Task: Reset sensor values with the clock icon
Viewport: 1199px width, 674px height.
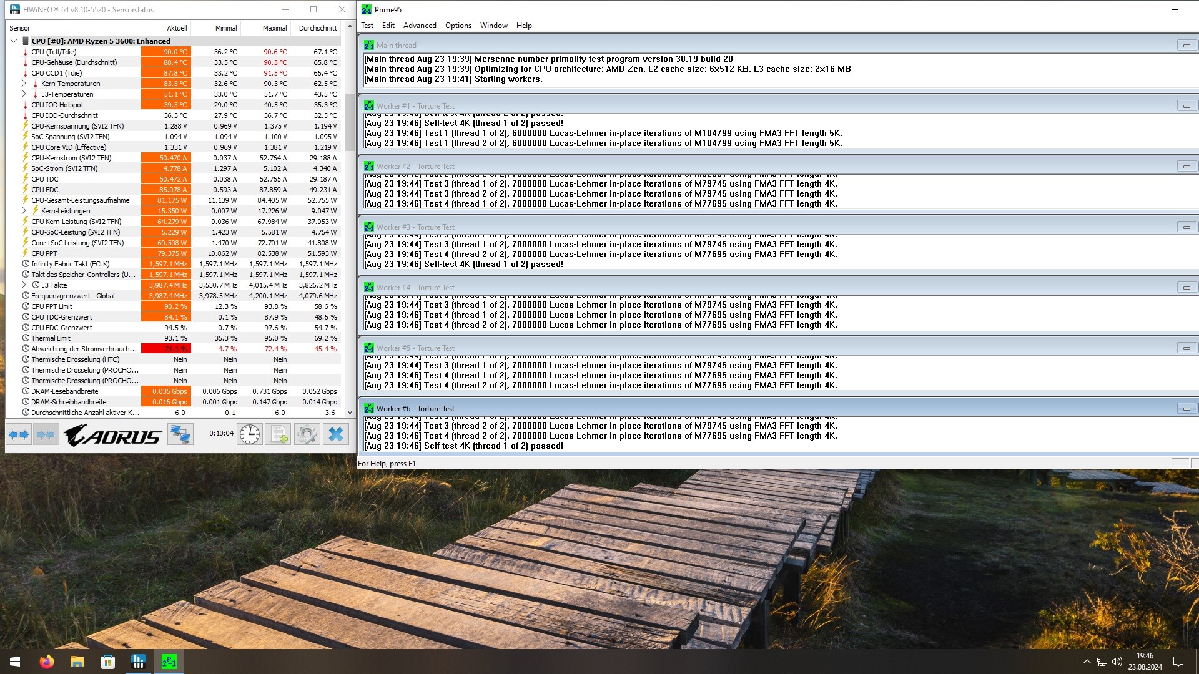Action: click(250, 434)
